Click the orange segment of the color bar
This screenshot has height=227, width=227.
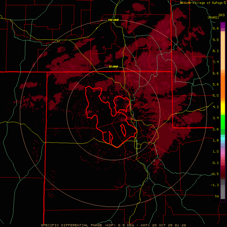point(223,87)
